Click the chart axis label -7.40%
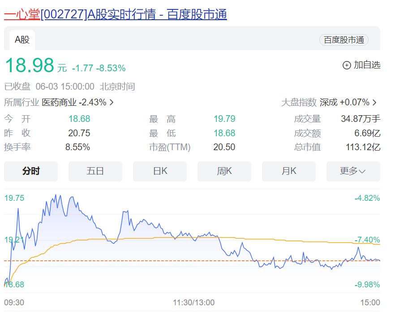 point(367,240)
